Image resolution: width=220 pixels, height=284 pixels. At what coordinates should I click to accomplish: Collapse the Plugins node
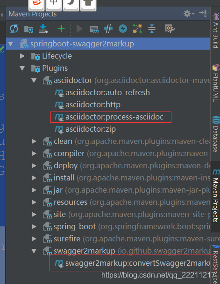tap(22, 68)
